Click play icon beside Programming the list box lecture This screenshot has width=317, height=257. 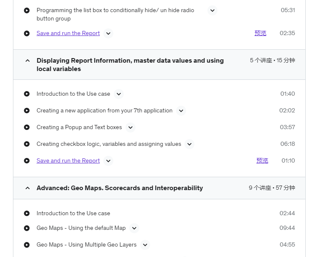(x=27, y=10)
